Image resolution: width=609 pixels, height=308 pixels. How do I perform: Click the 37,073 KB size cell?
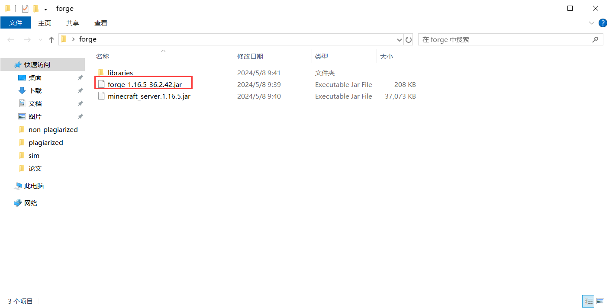[400, 96]
